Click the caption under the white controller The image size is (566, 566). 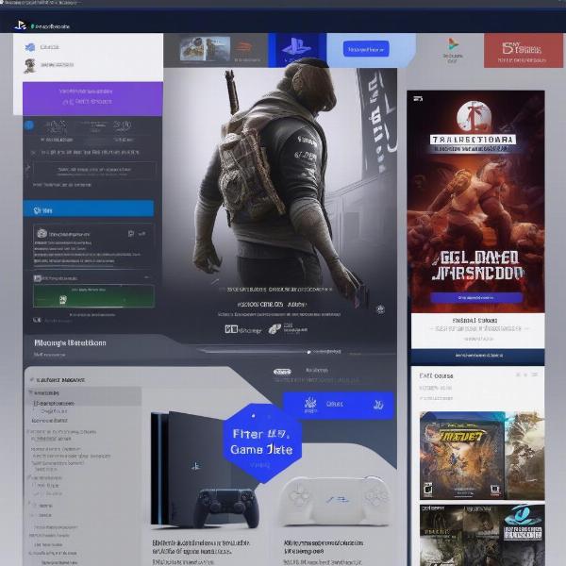pos(324,547)
